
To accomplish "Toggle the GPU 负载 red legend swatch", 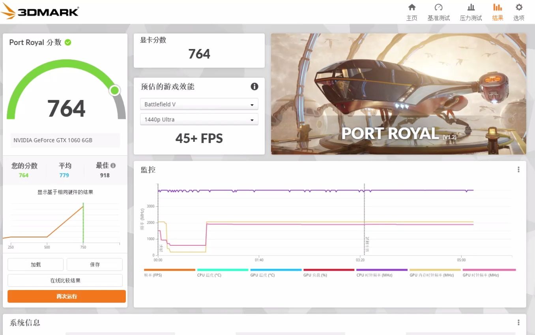I will click(329, 270).
